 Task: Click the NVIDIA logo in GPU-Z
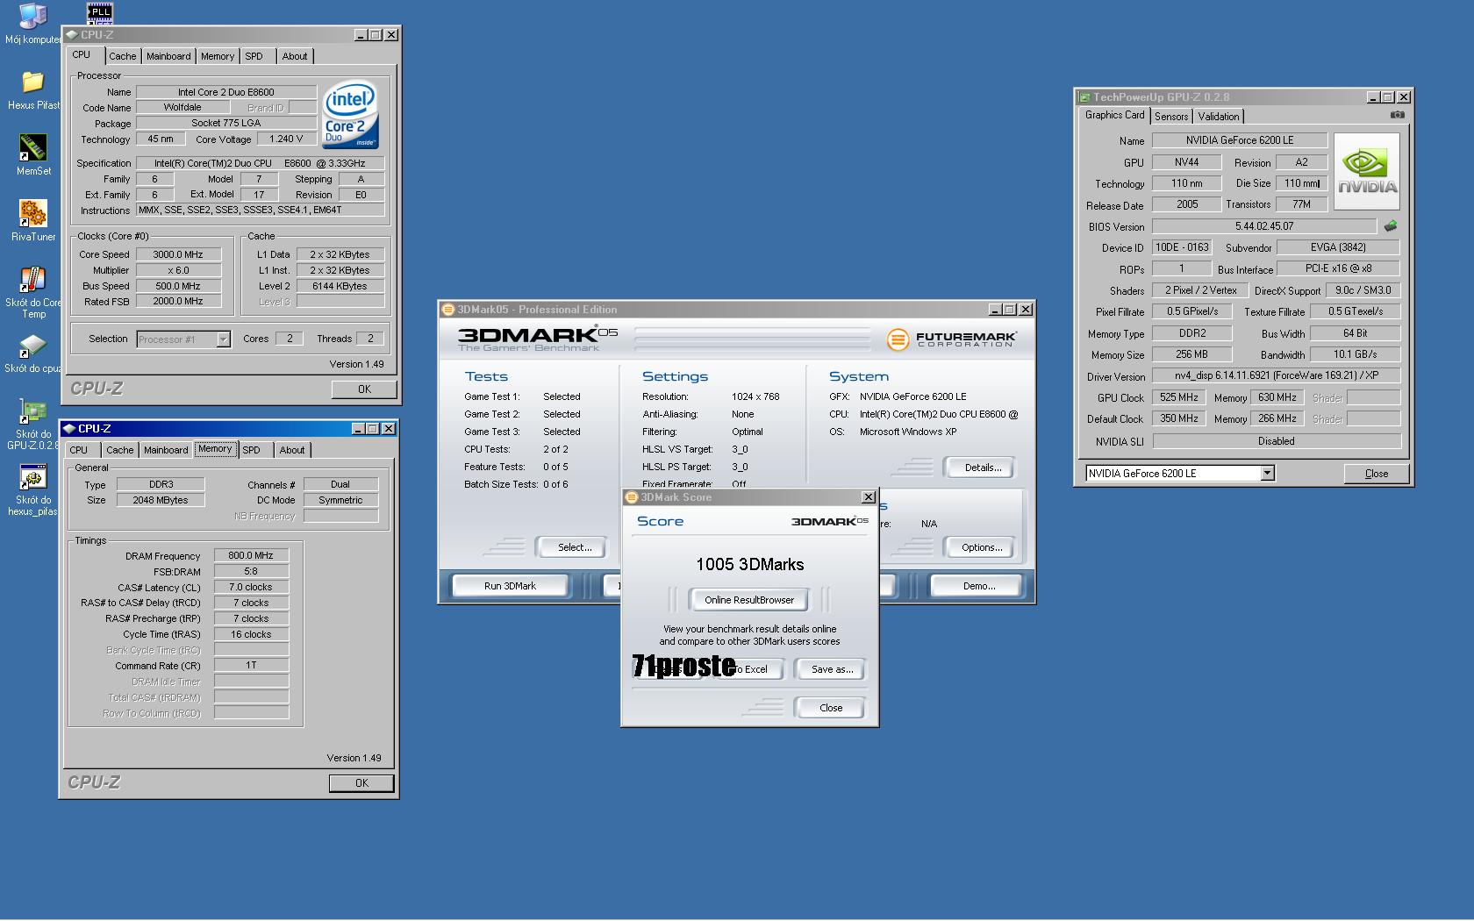pos(1367,171)
